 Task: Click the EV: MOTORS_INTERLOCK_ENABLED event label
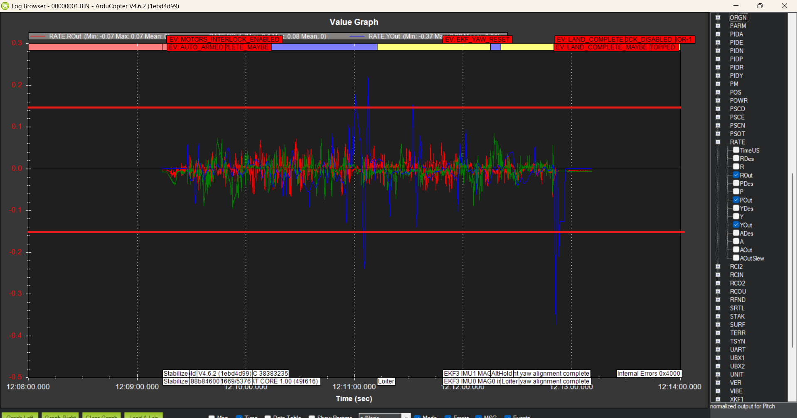pos(224,39)
